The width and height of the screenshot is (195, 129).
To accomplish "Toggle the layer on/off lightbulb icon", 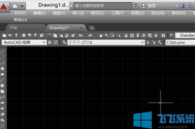I will pos(70,42).
